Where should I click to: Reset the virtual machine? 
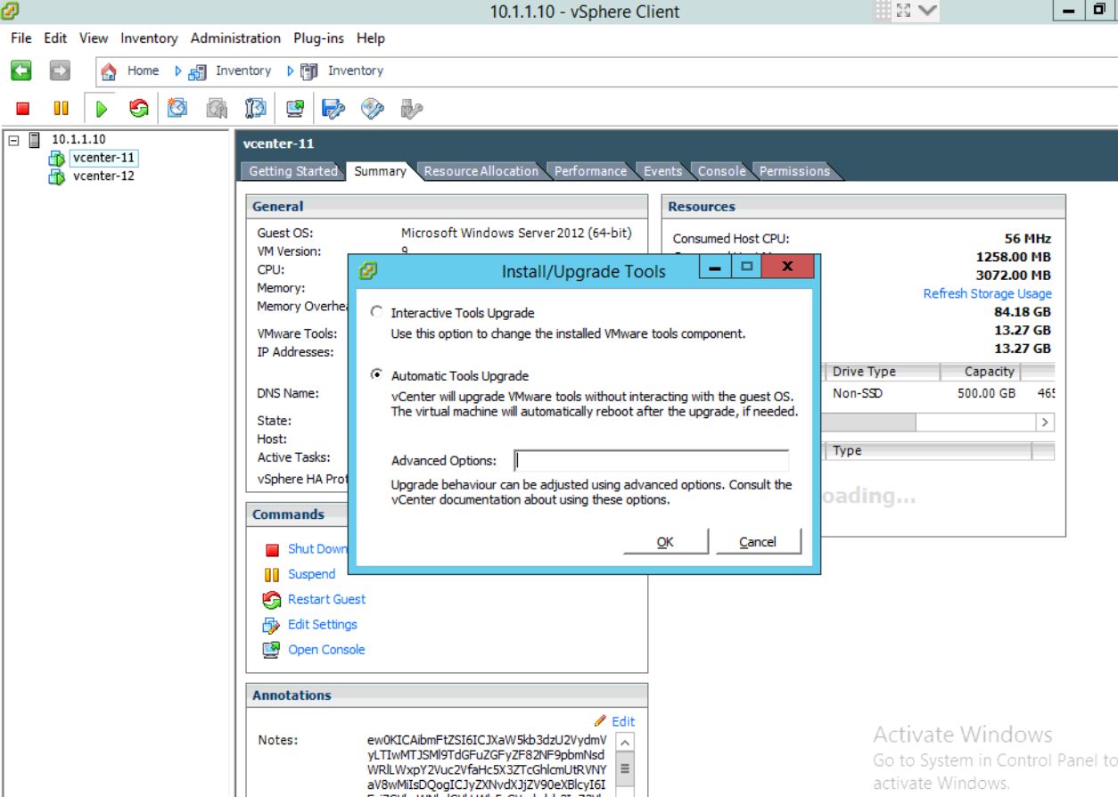coord(138,107)
